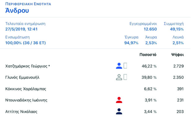Click the blue person icon for Χατζημάρκος
The height and width of the screenshot is (119, 192).
click(x=119, y=66)
